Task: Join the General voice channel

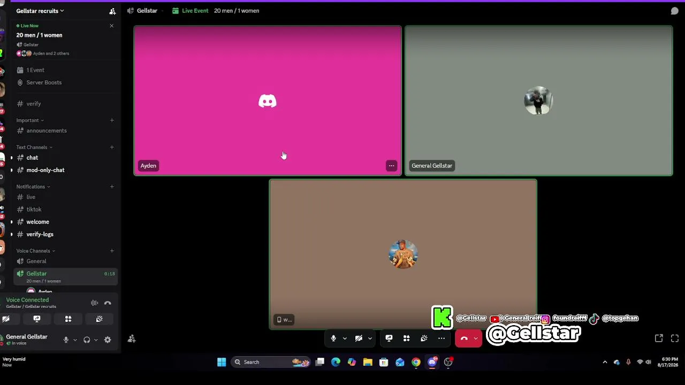Action: click(x=65, y=261)
